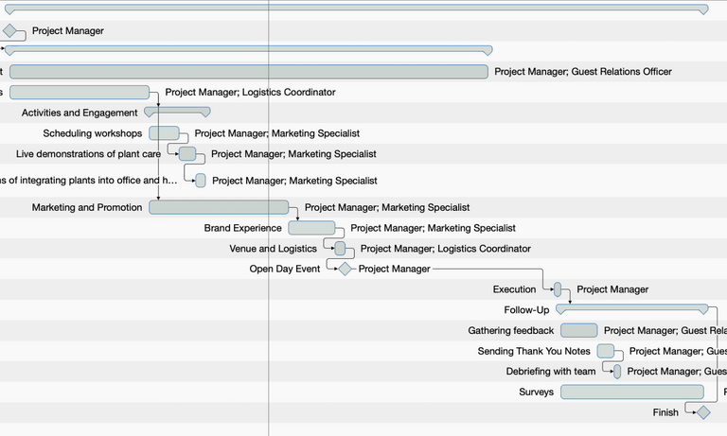Click the Brand Experience task bar
The height and width of the screenshot is (436, 727).
coord(311,228)
